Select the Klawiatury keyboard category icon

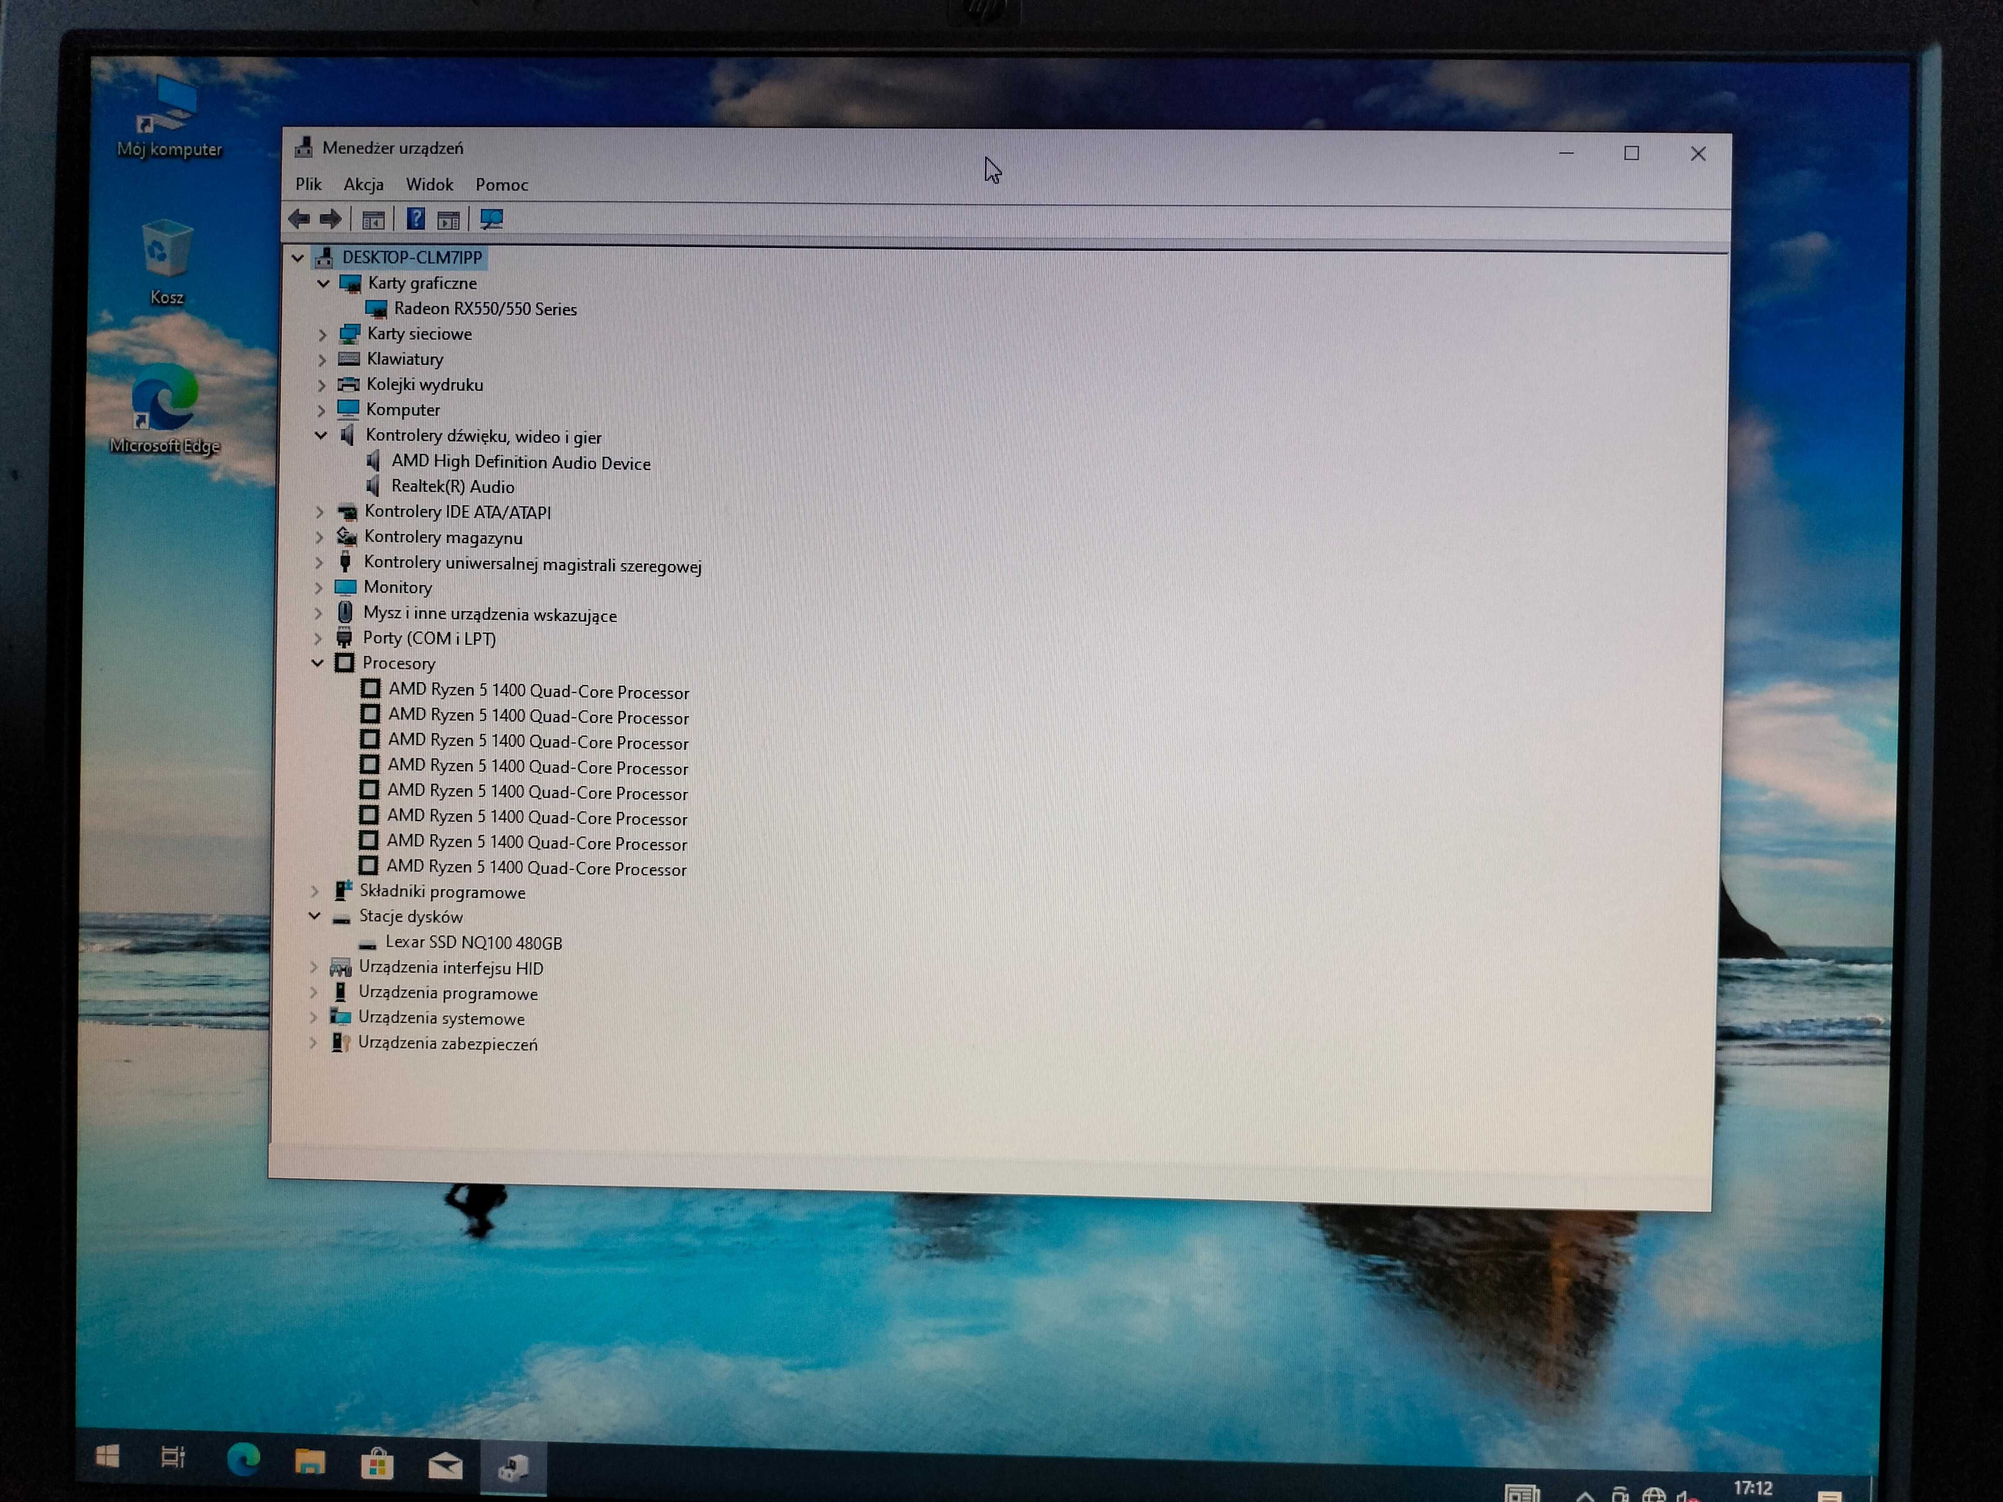coord(349,359)
